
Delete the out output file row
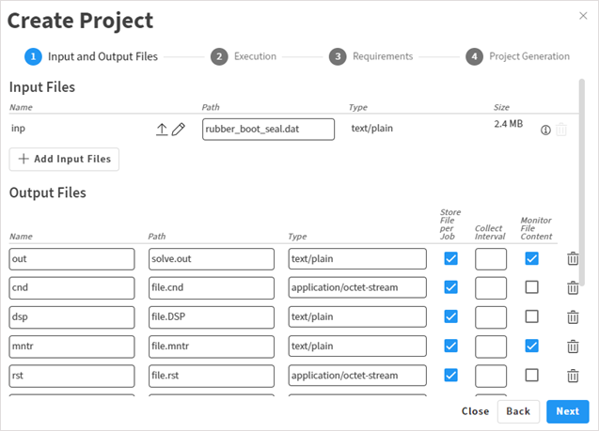[573, 259]
